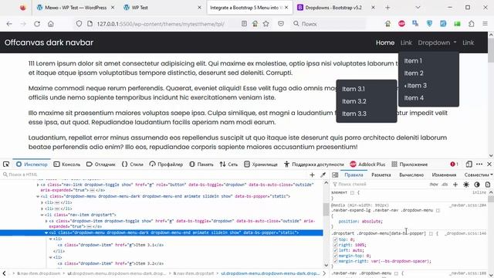Image resolution: width=494 pixels, height=278 pixels.
Task: Close the developer tools panel
Action: 489,164
